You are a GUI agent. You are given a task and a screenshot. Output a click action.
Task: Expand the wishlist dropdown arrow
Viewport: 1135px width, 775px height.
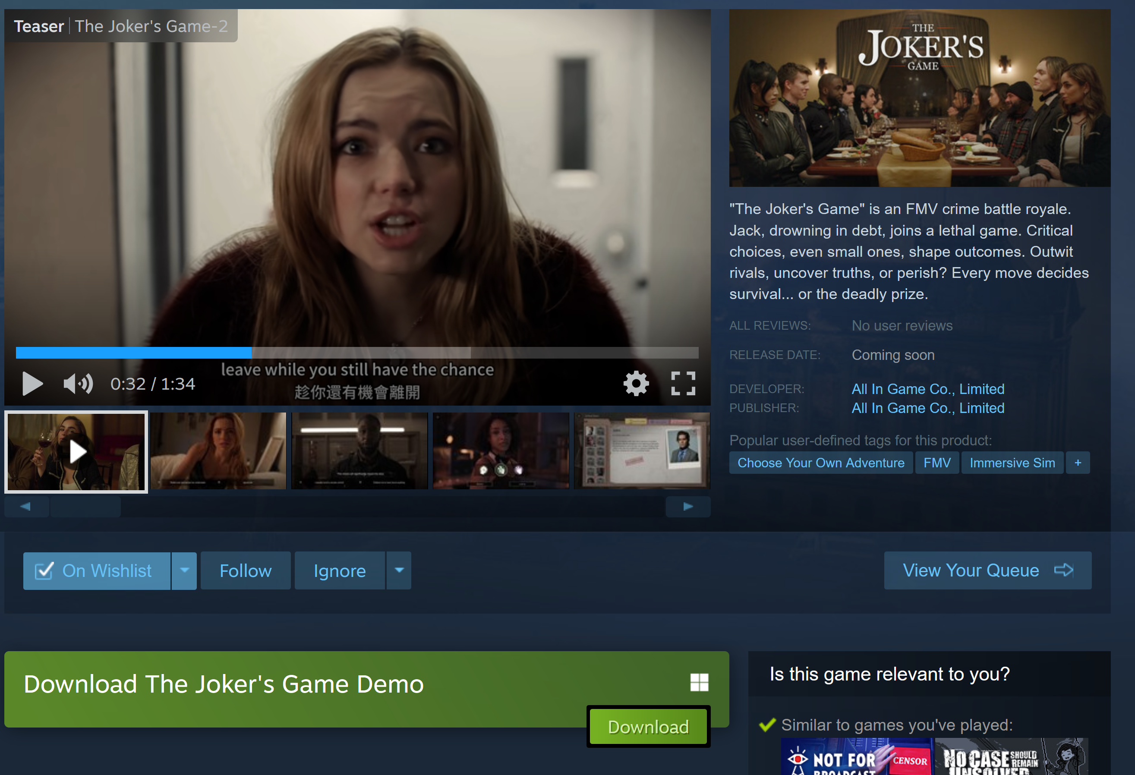click(x=184, y=571)
